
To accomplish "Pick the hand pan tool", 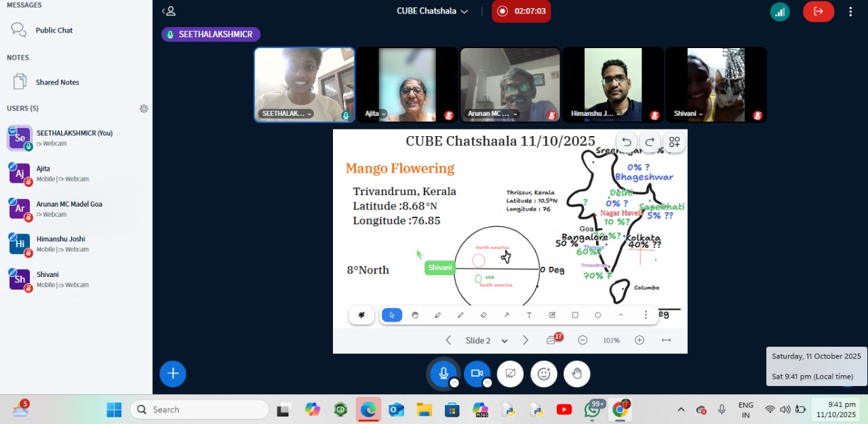I will 414,315.
